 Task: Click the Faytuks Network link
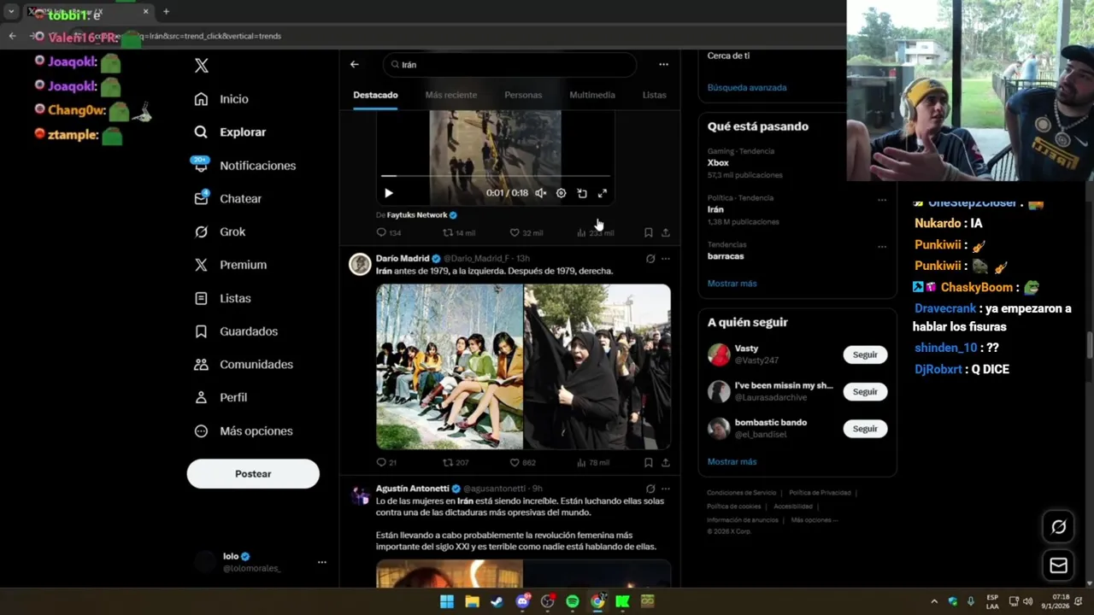417,215
